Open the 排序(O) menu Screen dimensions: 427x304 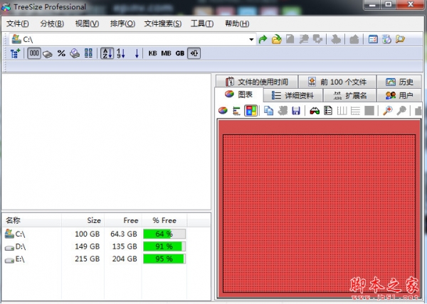[x=122, y=24]
